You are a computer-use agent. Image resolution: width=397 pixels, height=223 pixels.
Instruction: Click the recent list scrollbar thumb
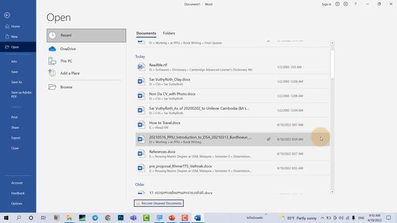click(332, 64)
